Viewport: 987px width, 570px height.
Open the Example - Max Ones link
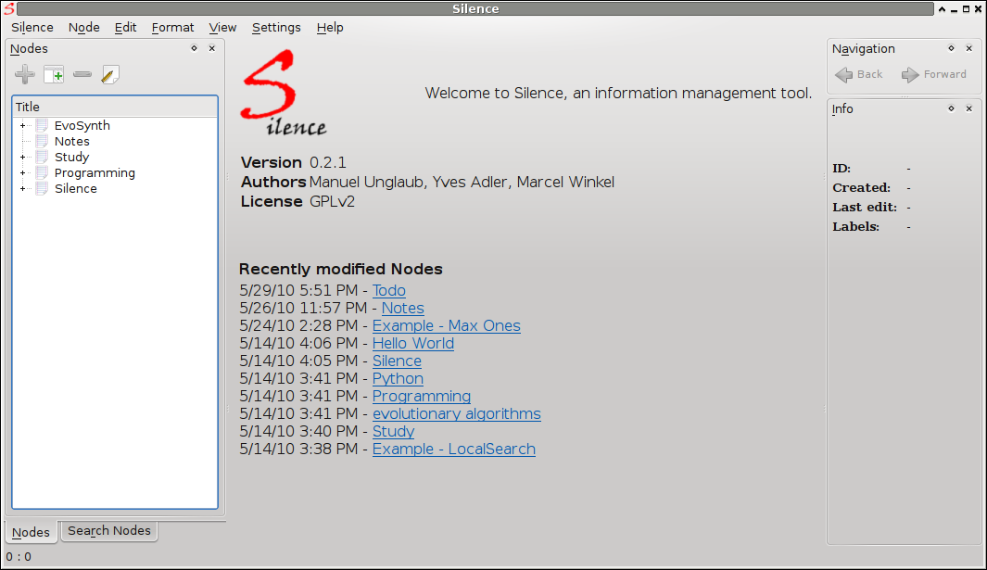(447, 325)
